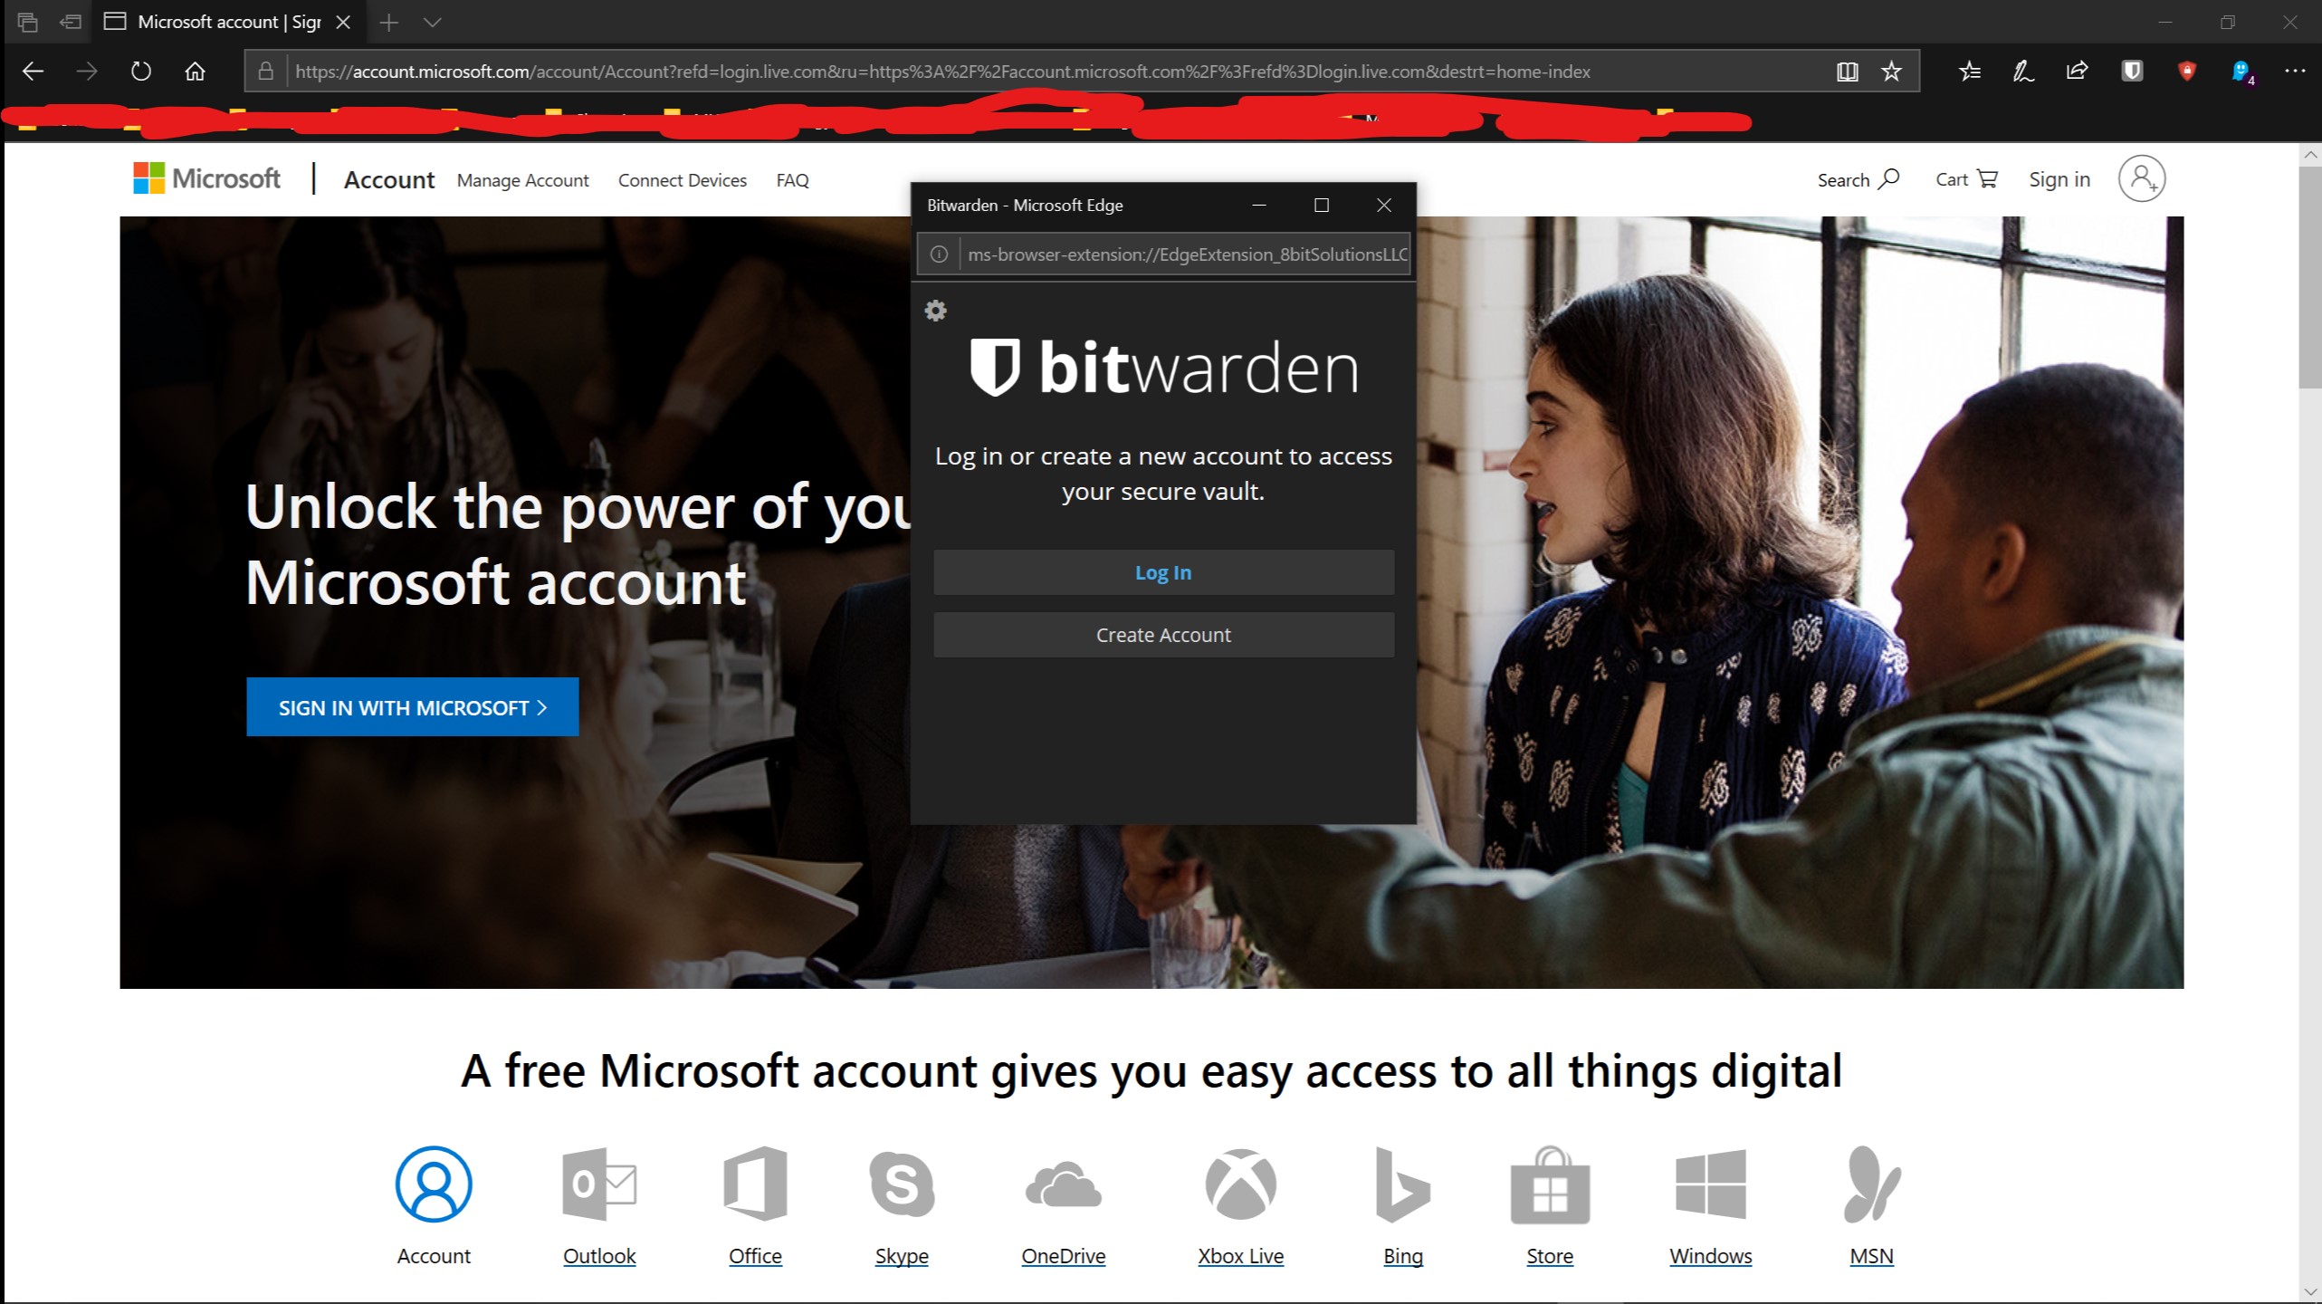2322x1304 pixels.
Task: Click the site padlock icon
Action: [265, 72]
